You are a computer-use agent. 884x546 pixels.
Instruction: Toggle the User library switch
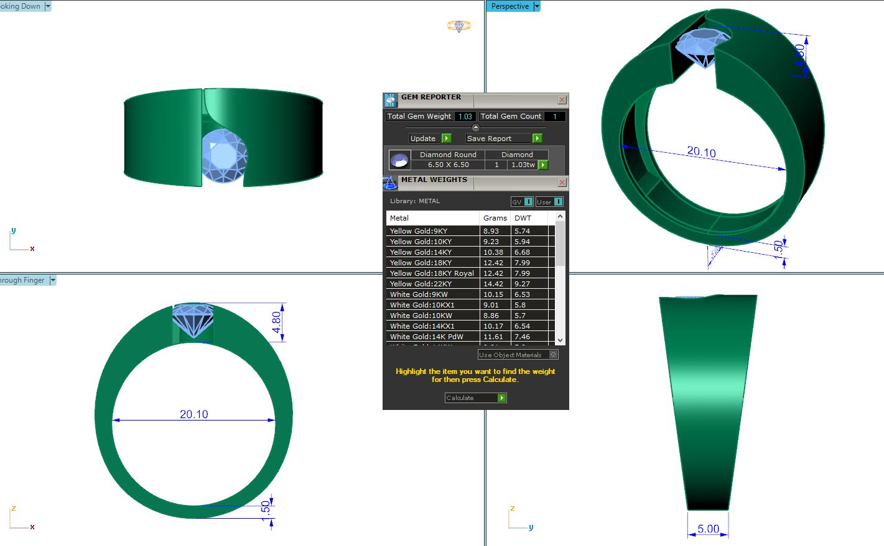click(x=558, y=202)
